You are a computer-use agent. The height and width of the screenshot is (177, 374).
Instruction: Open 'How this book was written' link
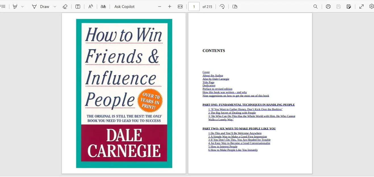(x=225, y=92)
